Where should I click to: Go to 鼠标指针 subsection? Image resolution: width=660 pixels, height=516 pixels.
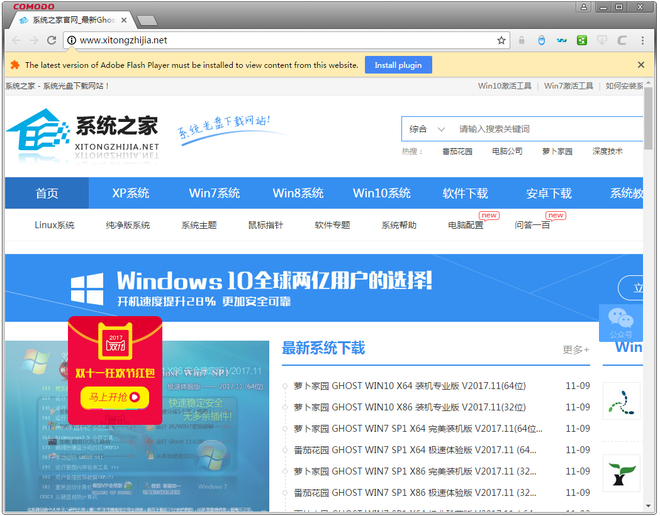[266, 226]
